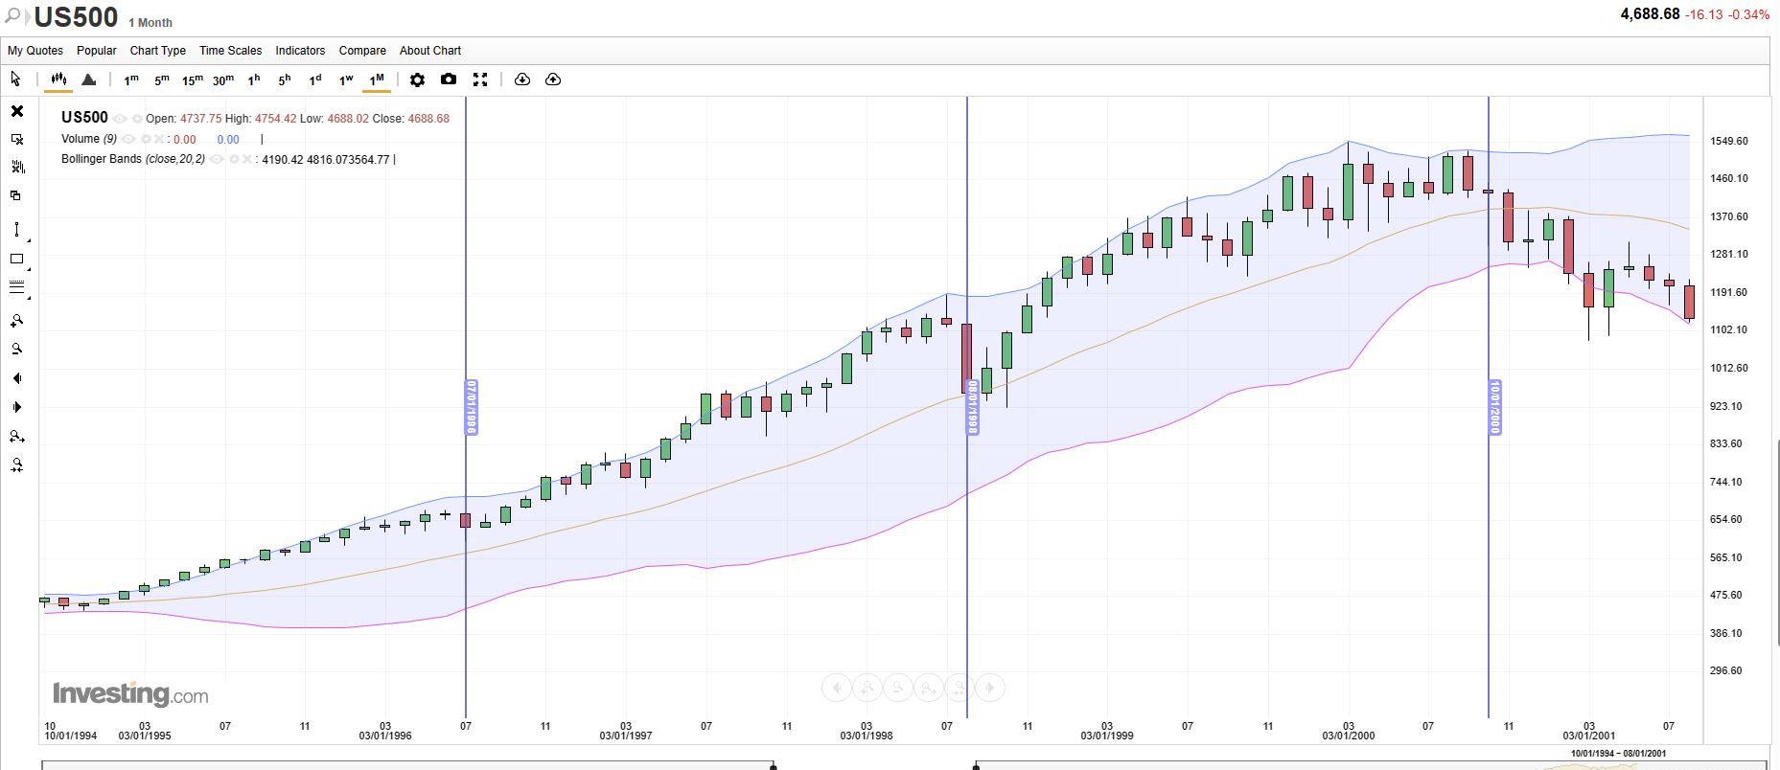Open chart settings via the toolbar gear icon
This screenshot has height=770, width=1780.
(x=417, y=79)
